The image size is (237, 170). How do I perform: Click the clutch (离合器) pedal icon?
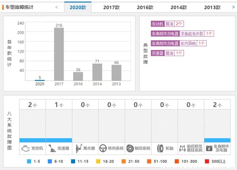77,148
